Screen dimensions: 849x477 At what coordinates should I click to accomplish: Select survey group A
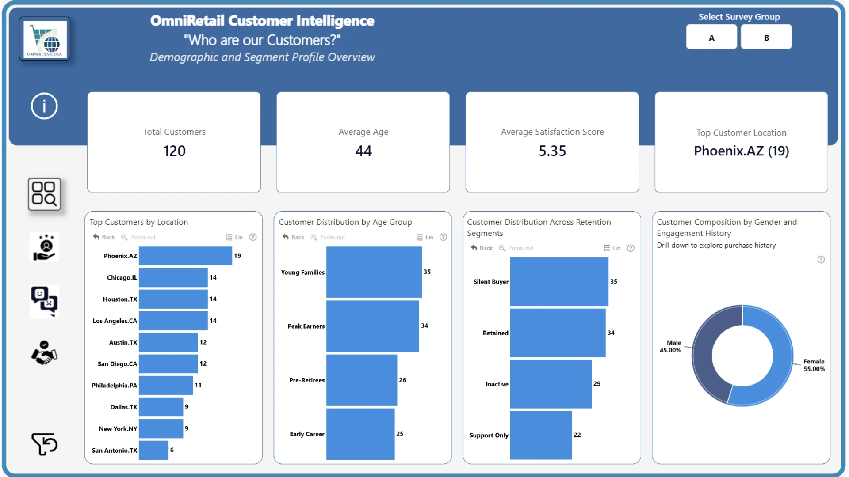(711, 37)
